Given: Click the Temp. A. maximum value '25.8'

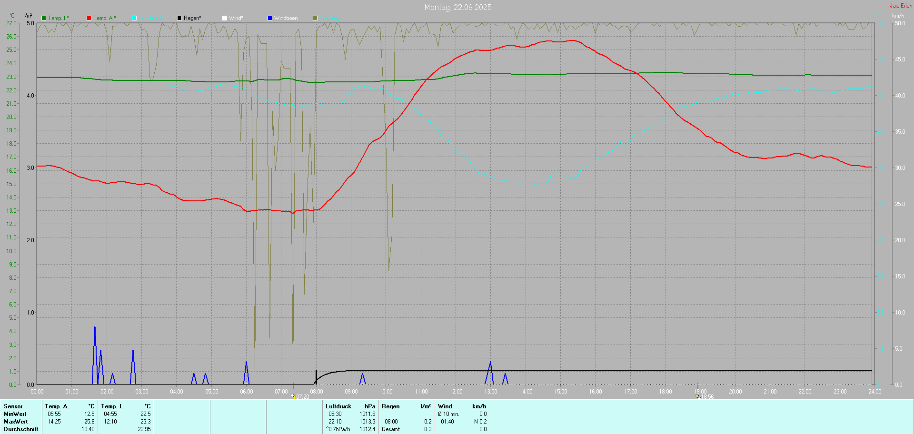Looking at the screenshot, I should click(89, 422).
